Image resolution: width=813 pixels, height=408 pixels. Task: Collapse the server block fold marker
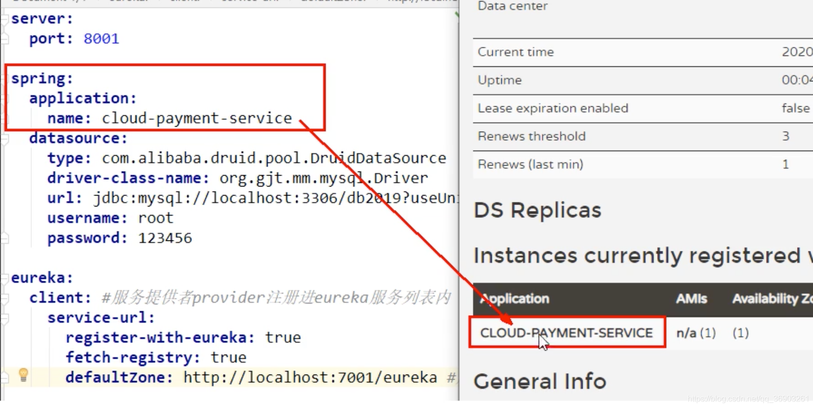pos(4,19)
